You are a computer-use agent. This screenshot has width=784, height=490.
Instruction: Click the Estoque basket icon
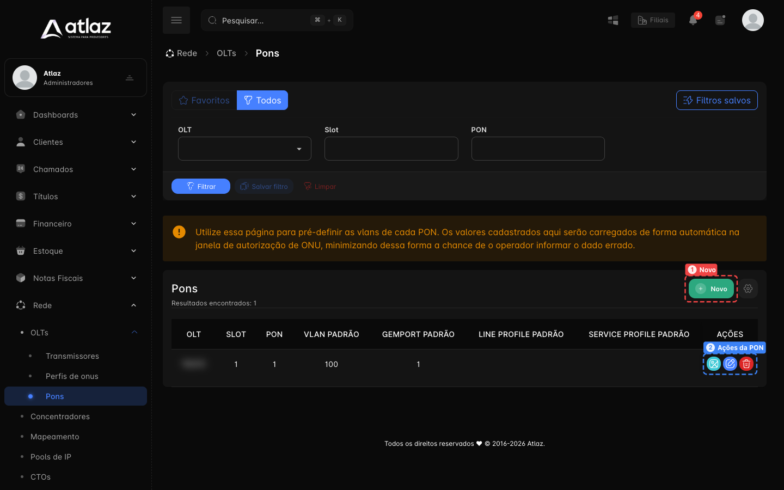[21, 250]
